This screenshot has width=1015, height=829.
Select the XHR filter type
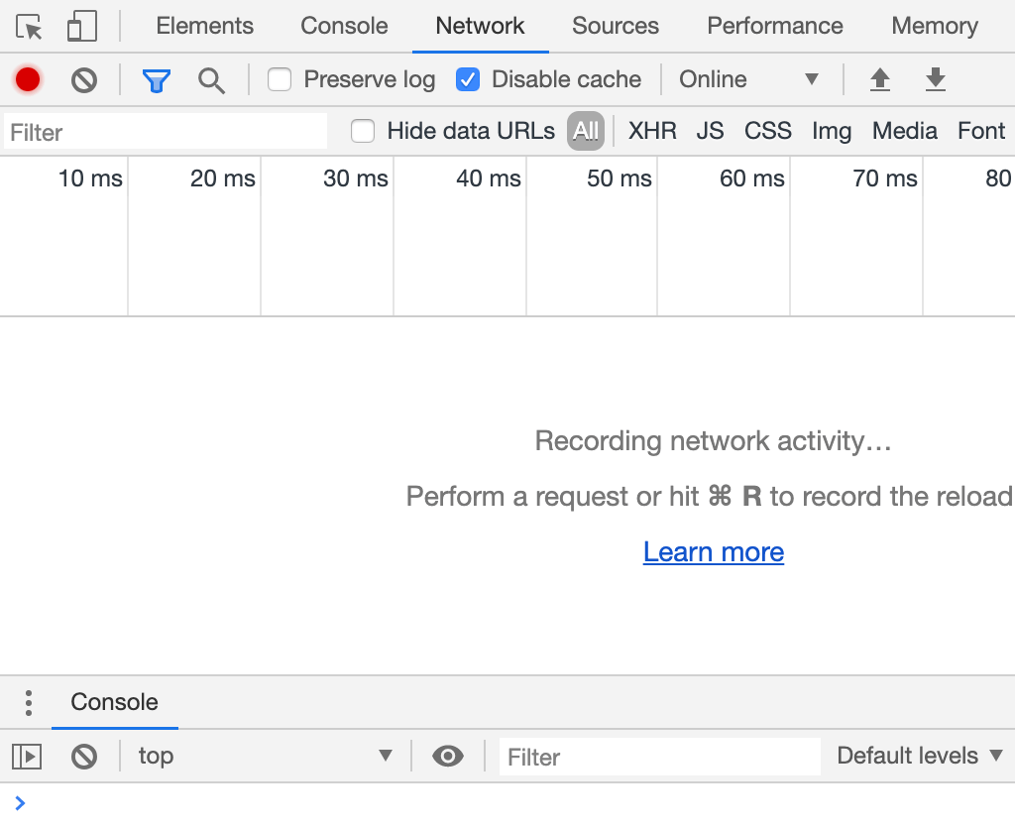[652, 131]
